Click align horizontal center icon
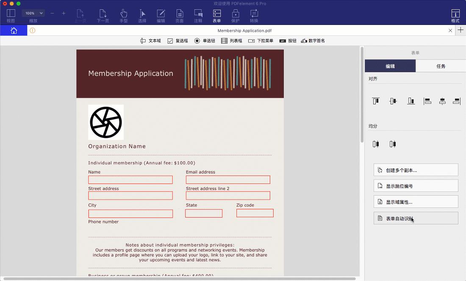The image size is (466, 281). (443, 101)
